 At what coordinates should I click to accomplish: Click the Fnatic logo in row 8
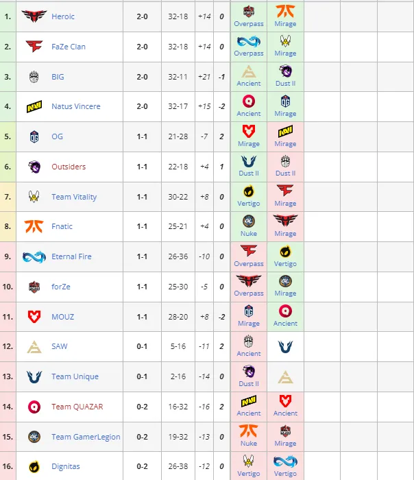[34, 226]
